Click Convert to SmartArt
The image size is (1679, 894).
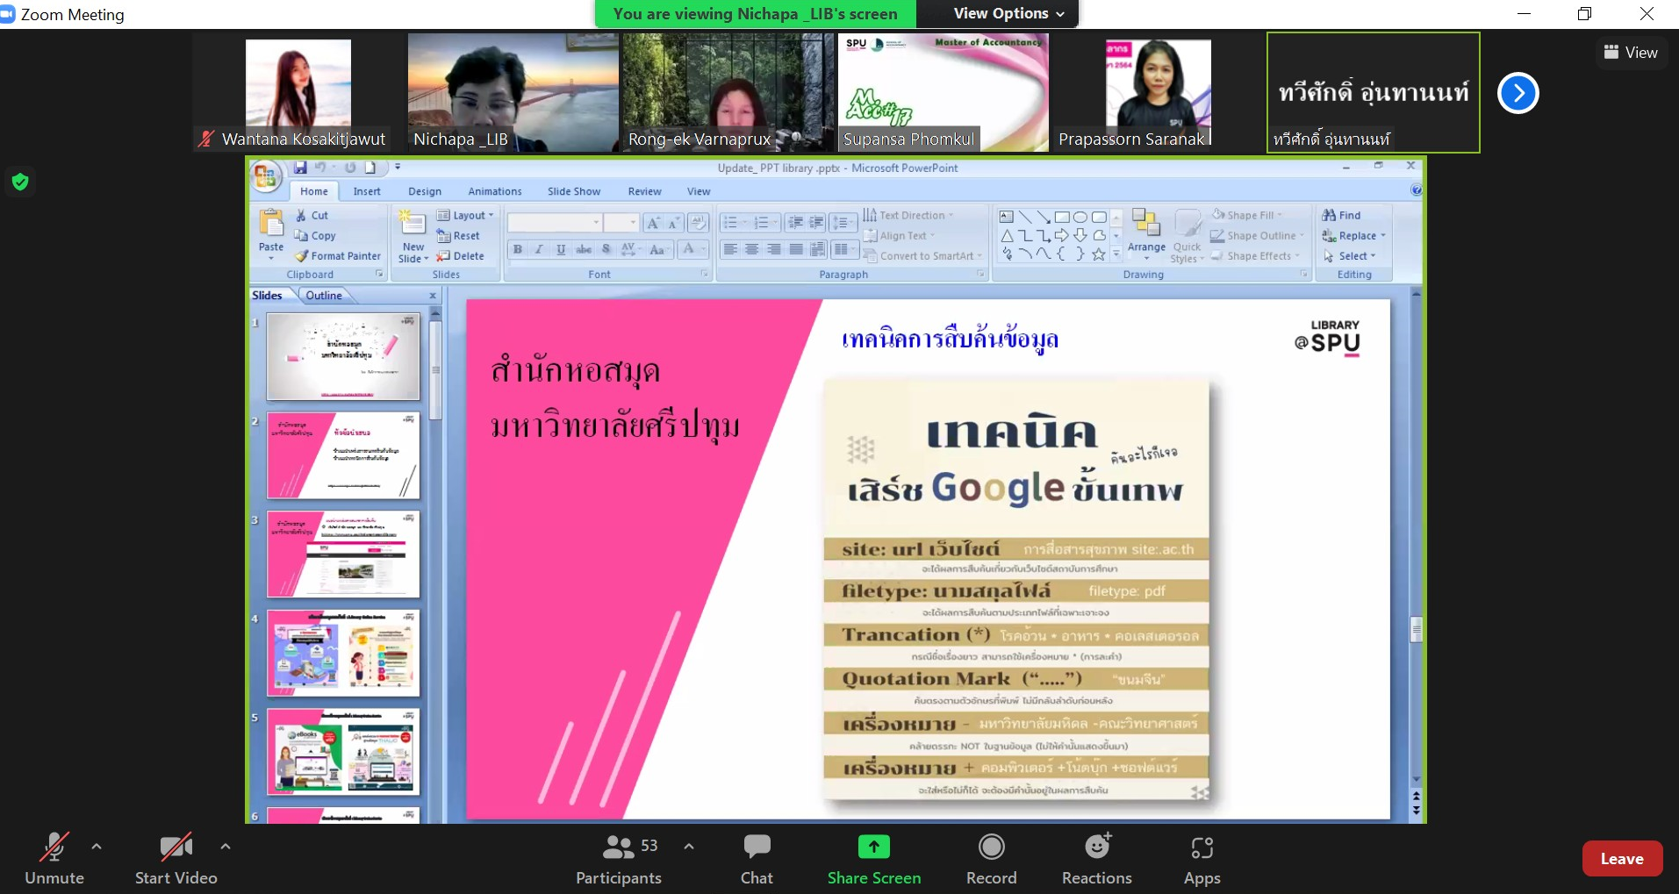click(923, 255)
